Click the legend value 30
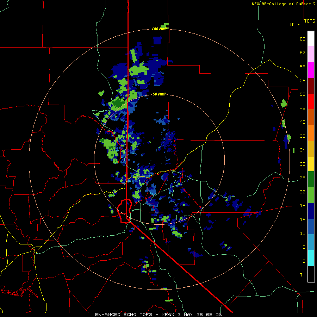Screen dimensions: 317x317 click(x=303, y=164)
